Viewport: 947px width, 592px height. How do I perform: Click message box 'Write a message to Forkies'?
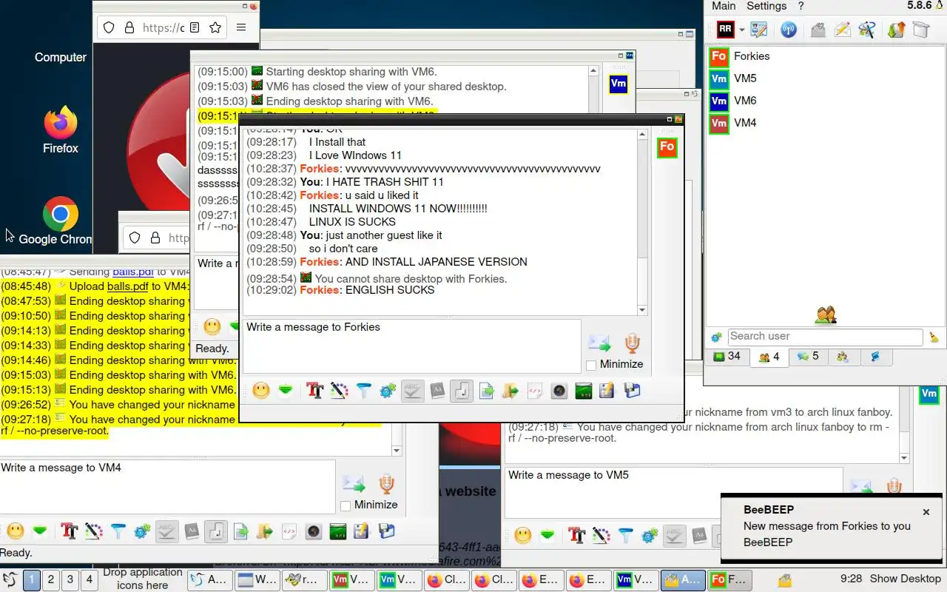click(x=411, y=346)
